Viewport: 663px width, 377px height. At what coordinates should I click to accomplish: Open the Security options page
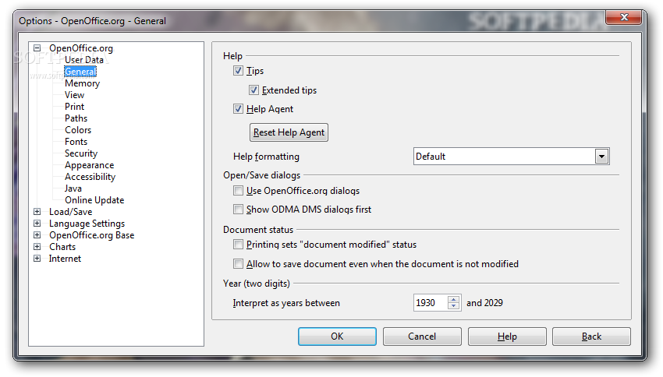point(81,153)
